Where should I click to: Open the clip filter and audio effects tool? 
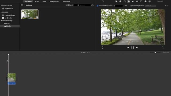pos(145,1)
